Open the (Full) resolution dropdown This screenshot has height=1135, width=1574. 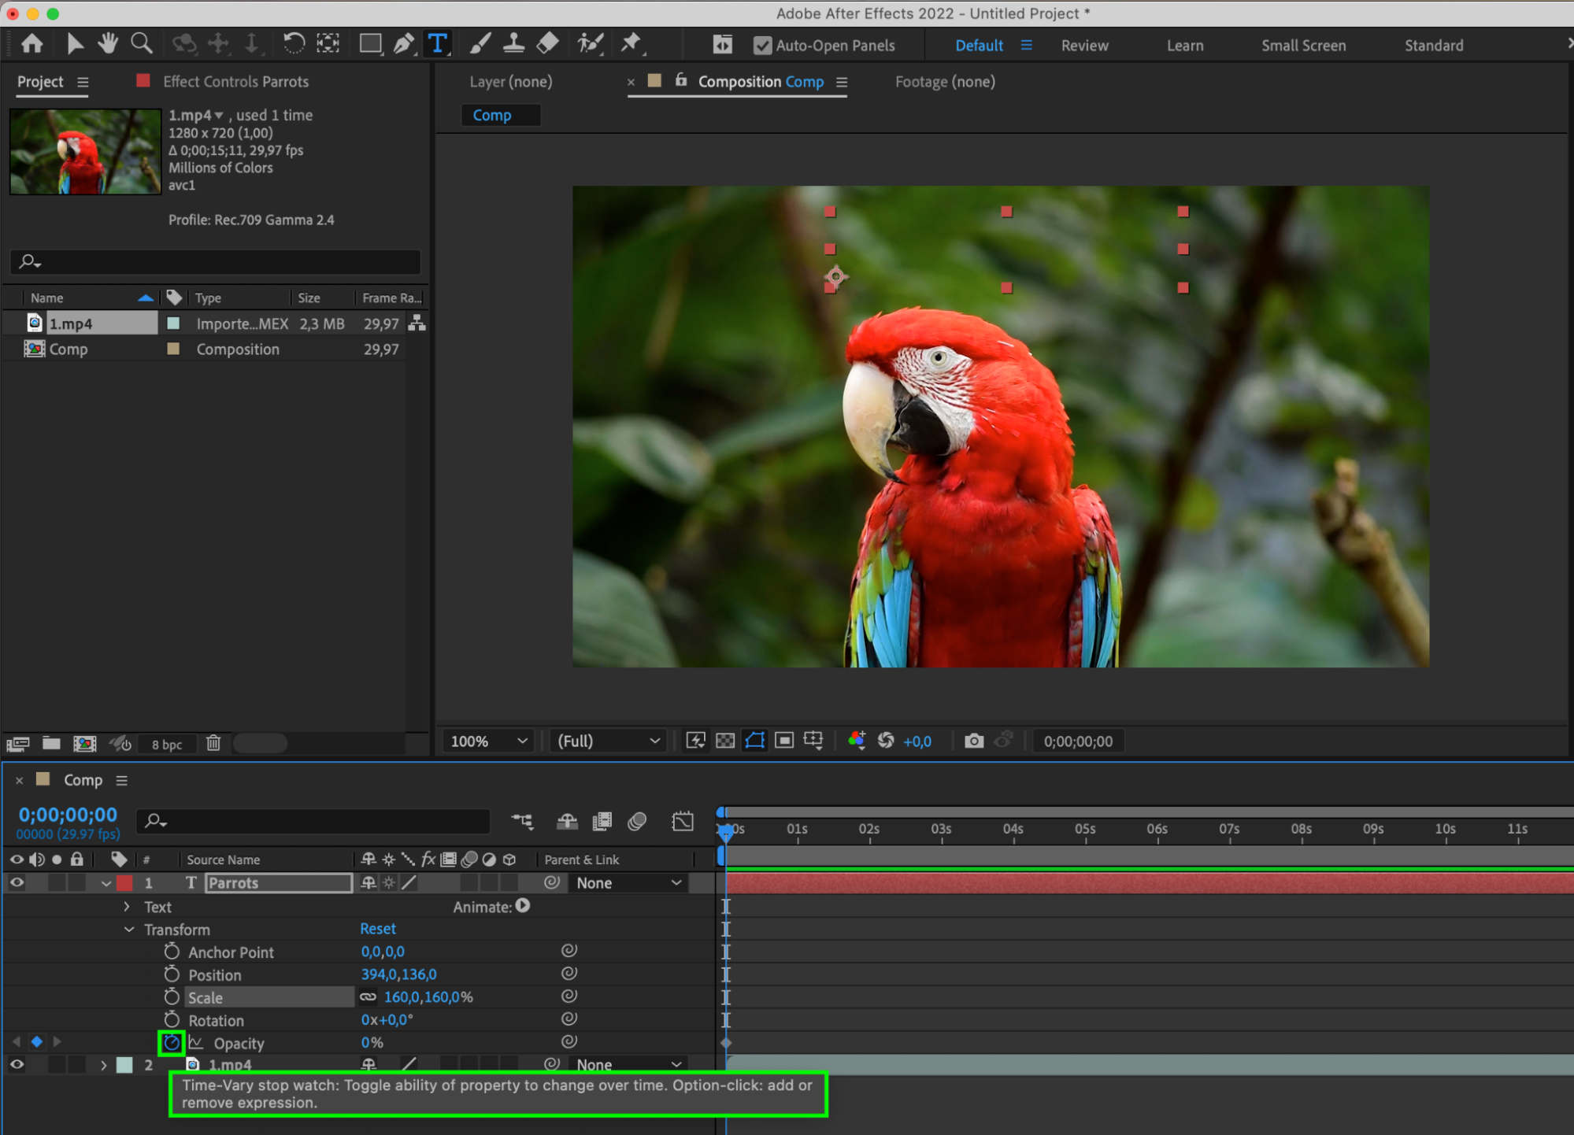coord(607,741)
